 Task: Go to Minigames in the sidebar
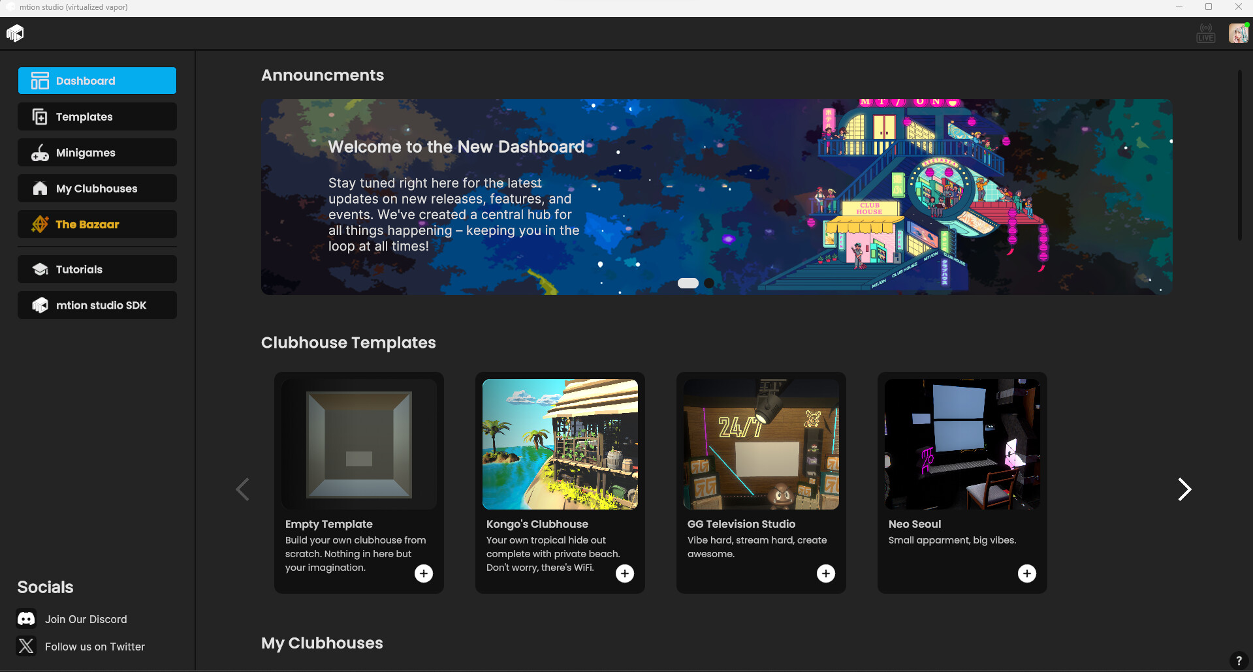97,153
